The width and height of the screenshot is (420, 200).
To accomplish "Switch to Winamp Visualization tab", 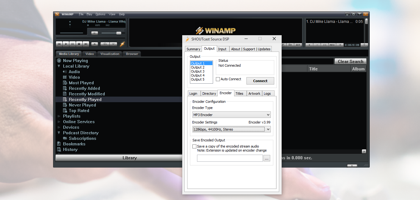I will [x=110, y=54].
